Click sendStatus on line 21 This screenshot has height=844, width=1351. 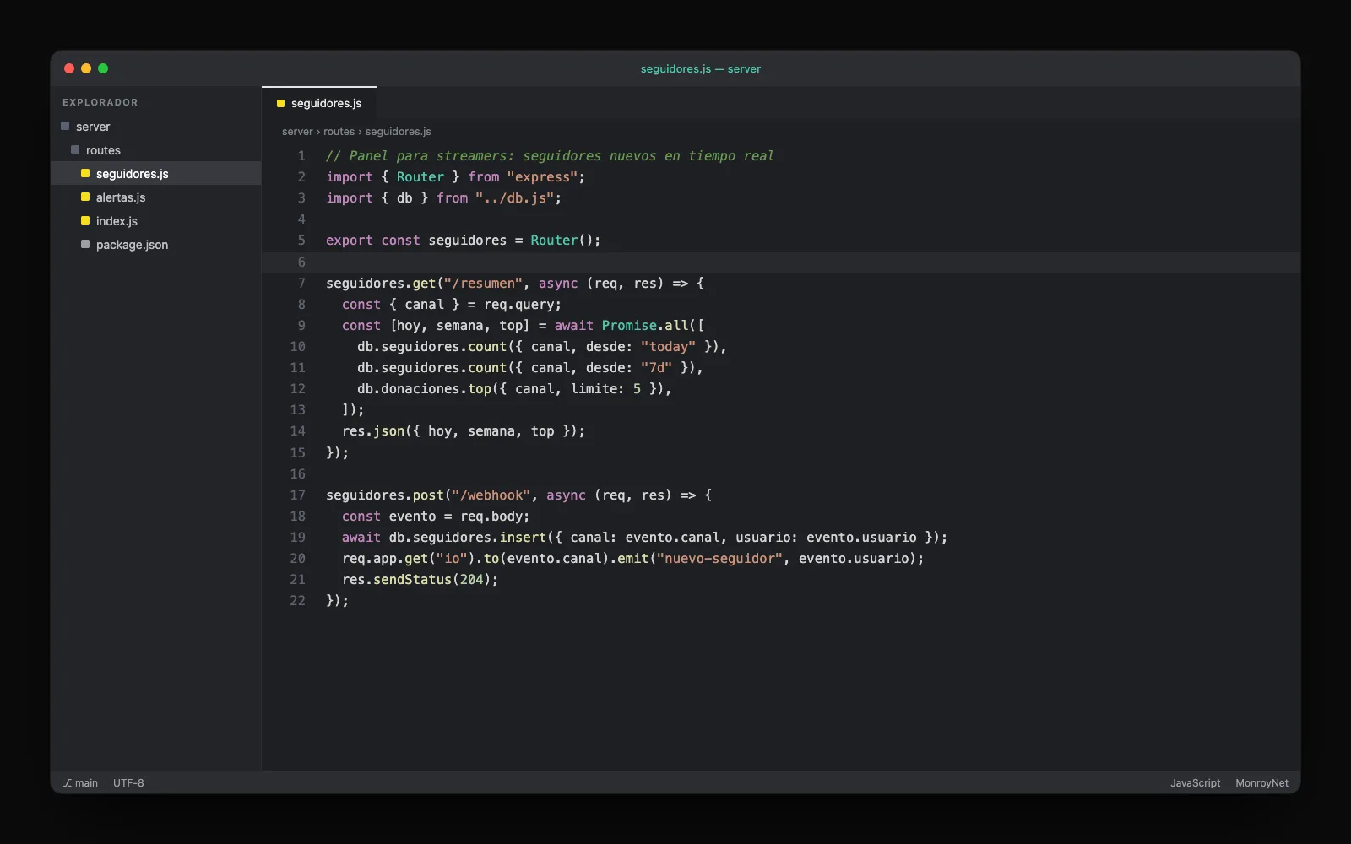413,580
